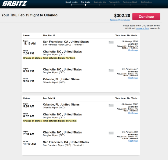The height and width of the screenshot is (160, 168).
Task: Click the airline icon for US Airways 2062
Action: 111,105
